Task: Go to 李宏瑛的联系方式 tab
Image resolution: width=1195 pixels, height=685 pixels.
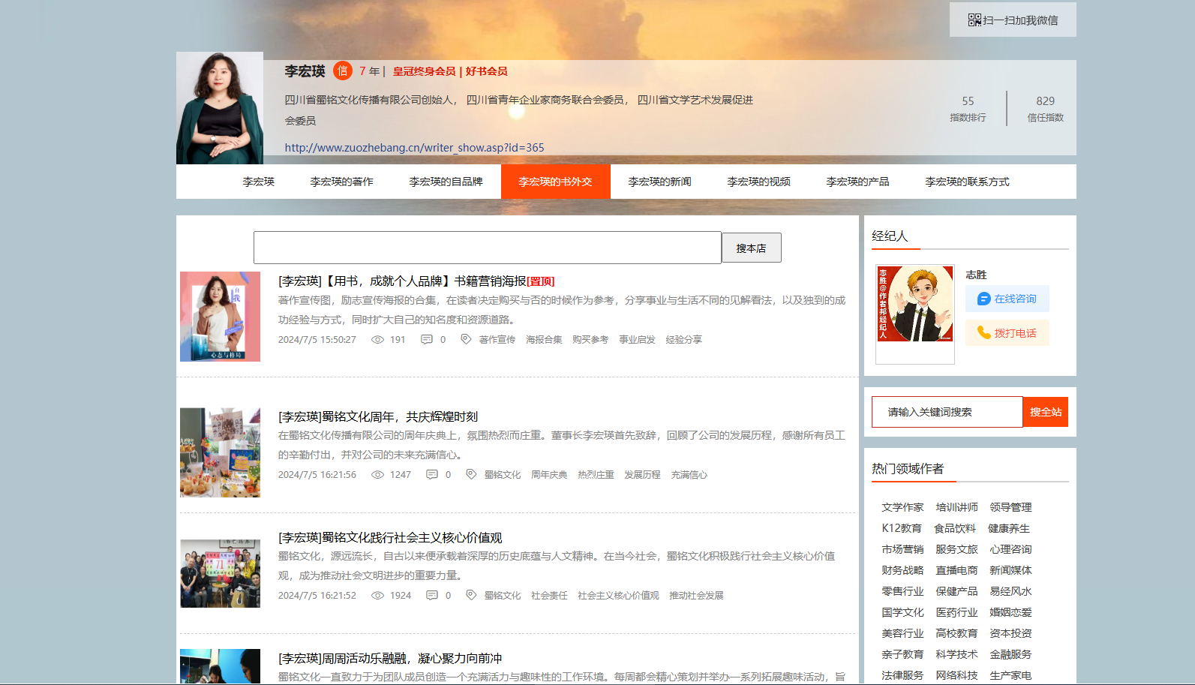Action: 967,182
